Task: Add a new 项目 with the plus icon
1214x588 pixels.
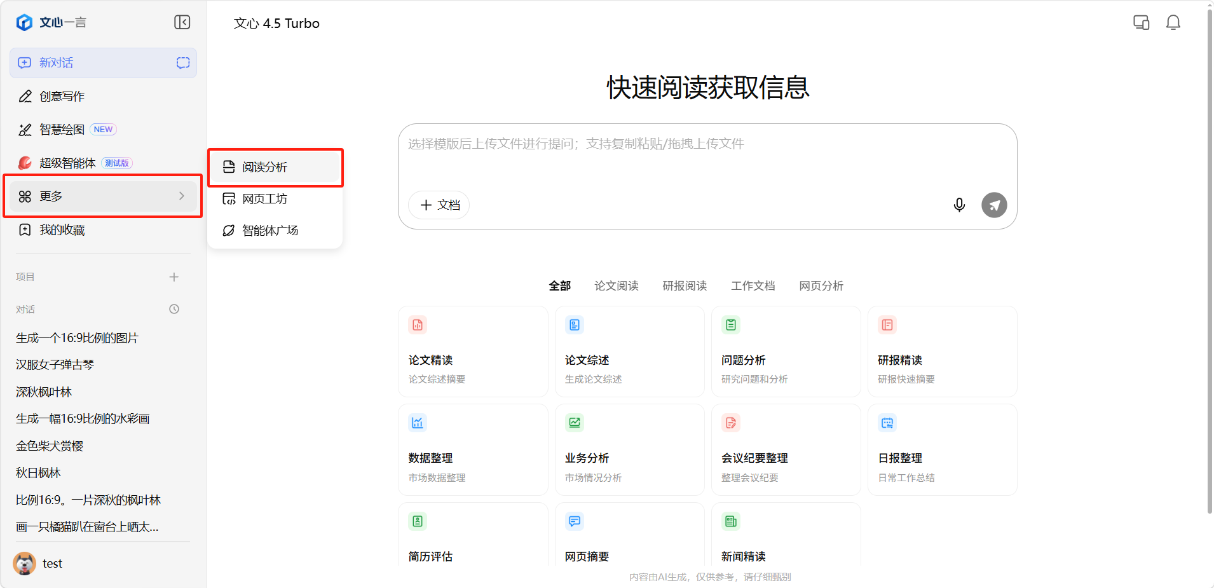Action: 174,277
